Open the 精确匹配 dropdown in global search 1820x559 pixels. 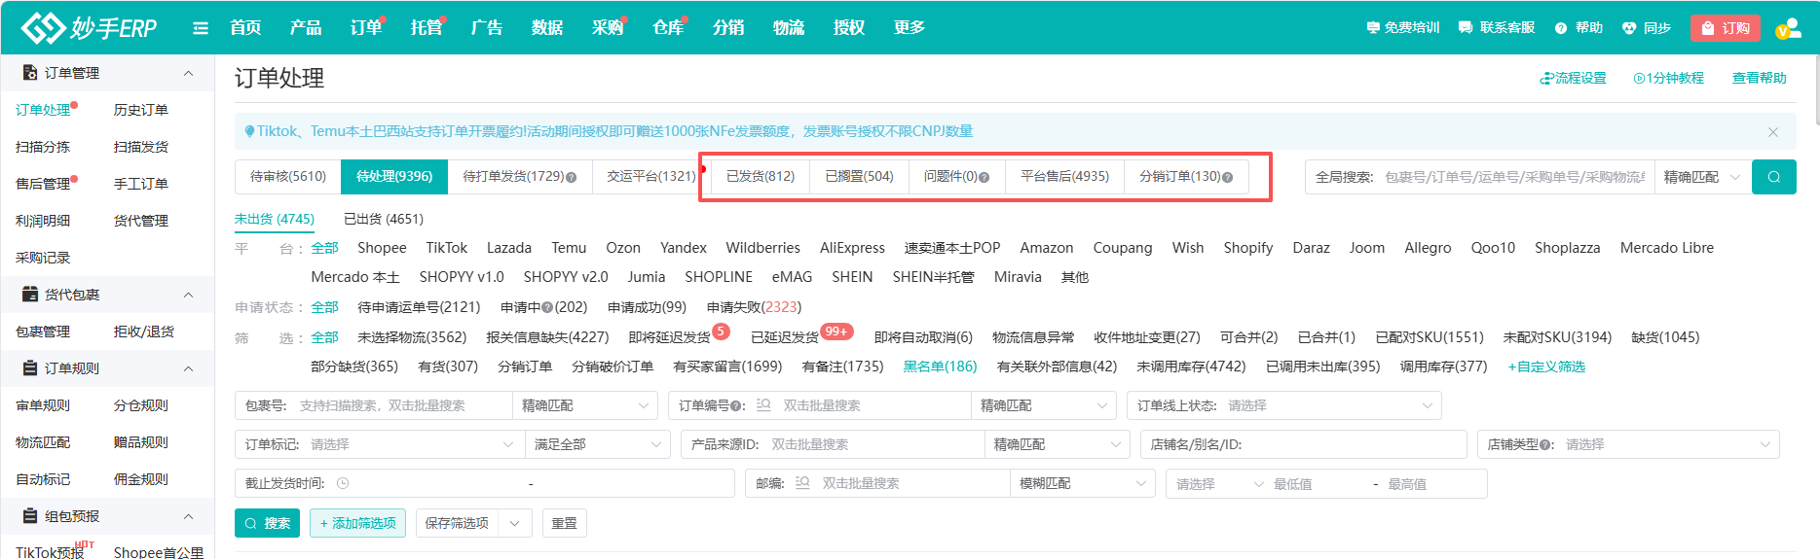[x=1702, y=177]
